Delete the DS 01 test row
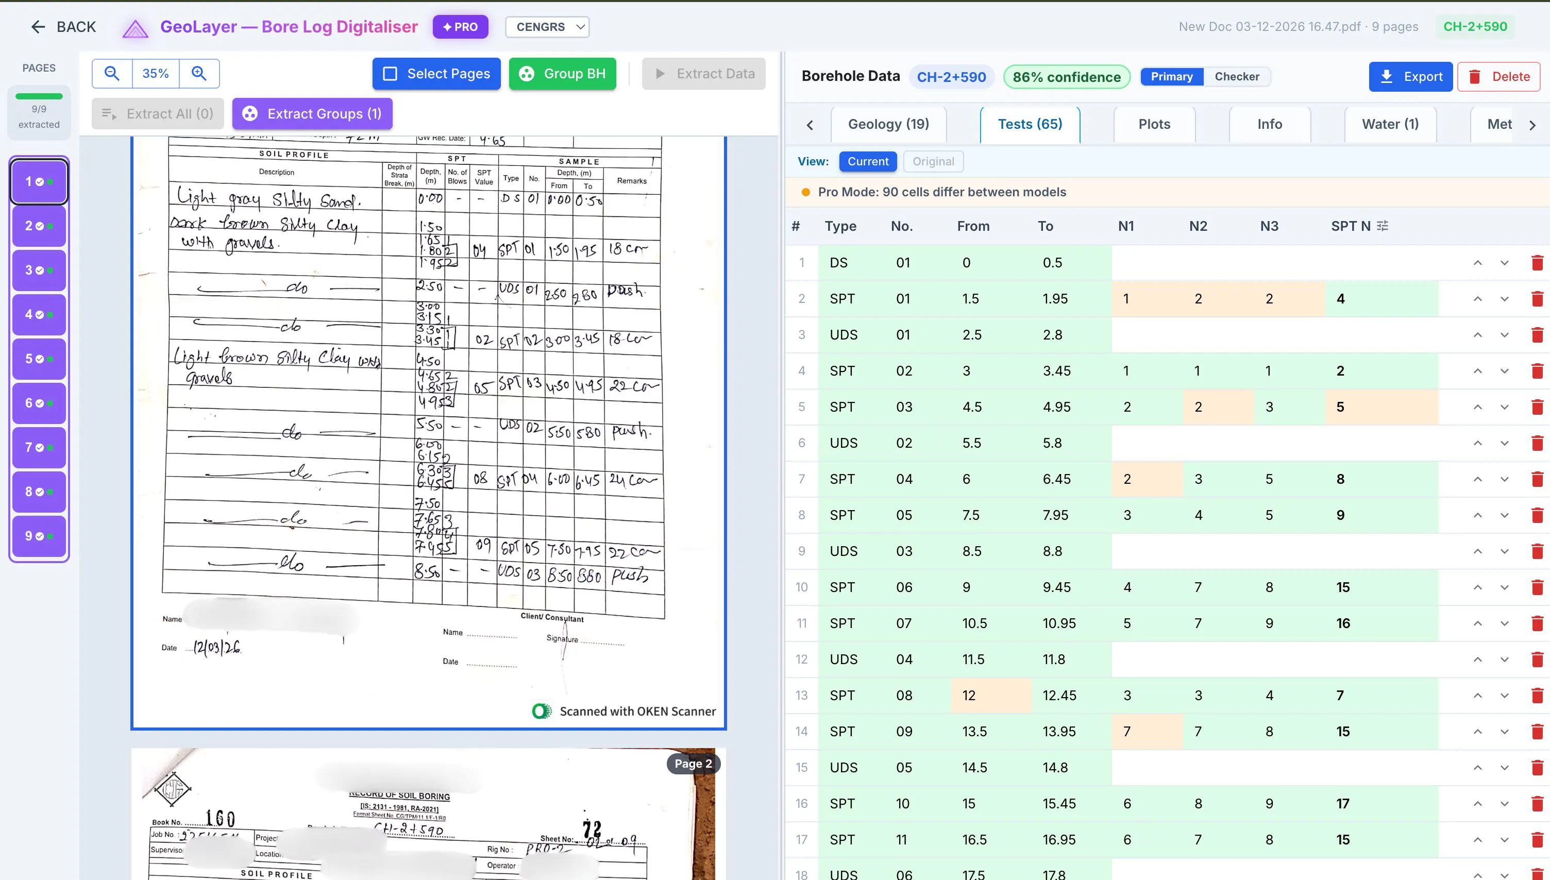The height and width of the screenshot is (880, 1550). pos(1537,263)
